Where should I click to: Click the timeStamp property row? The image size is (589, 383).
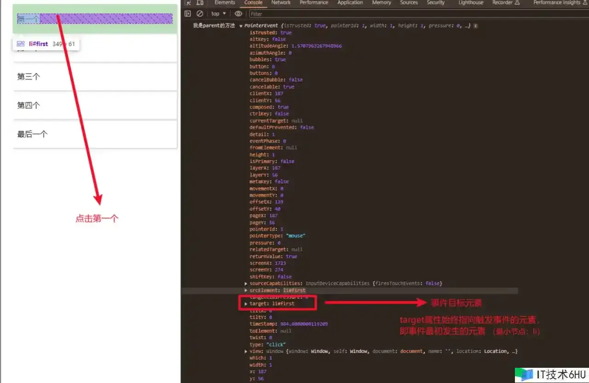[x=289, y=324]
